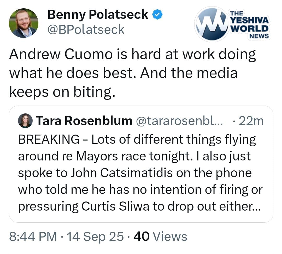
Task: Click the word BREAKING in quoted tweet
Action: pos(49,140)
